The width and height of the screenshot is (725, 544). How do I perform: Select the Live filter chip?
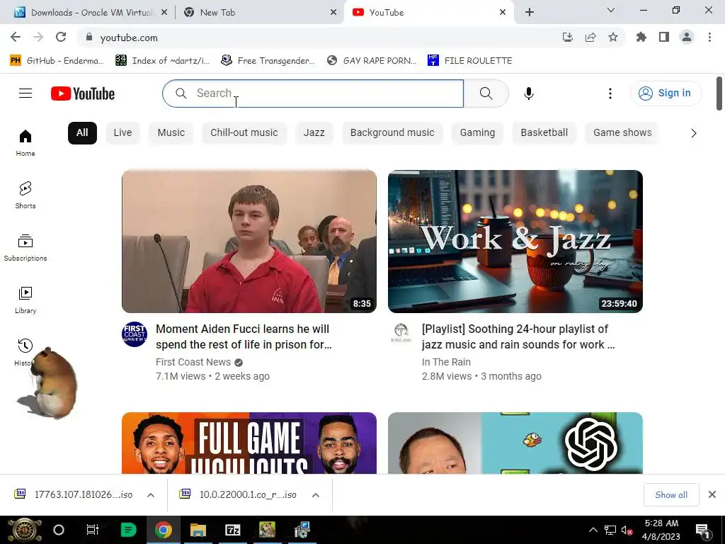coord(122,132)
